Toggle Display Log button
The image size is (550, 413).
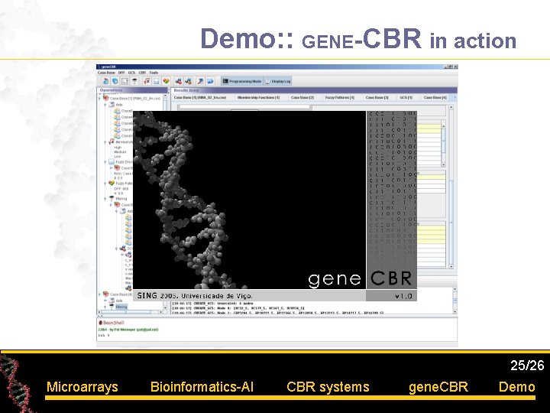[278, 81]
